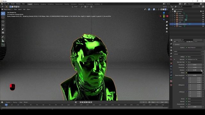Click the Surface shader Metal Material field
Image resolution: width=205 pixels, height=115 pixels.
pyautogui.click(x=194, y=48)
